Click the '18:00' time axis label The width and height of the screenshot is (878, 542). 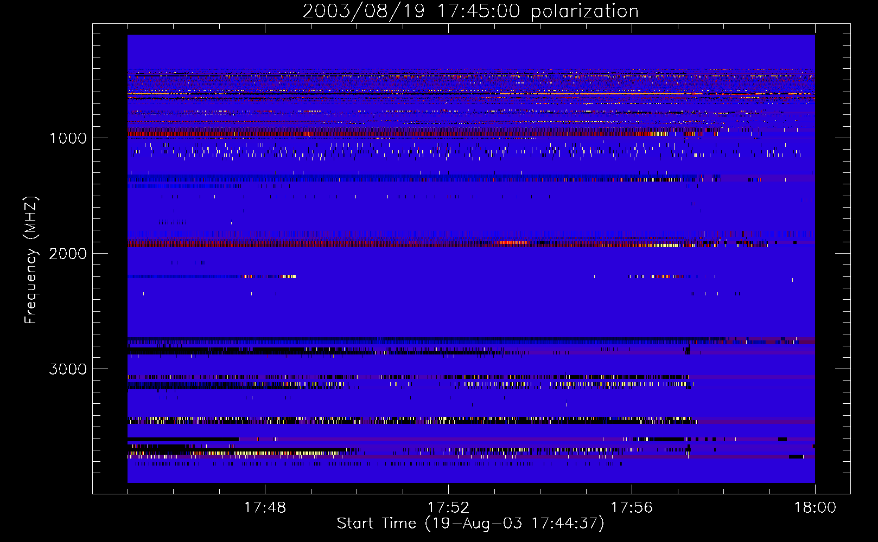(815, 508)
